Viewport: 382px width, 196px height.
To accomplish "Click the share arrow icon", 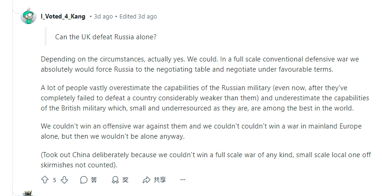I will [x=146, y=180].
